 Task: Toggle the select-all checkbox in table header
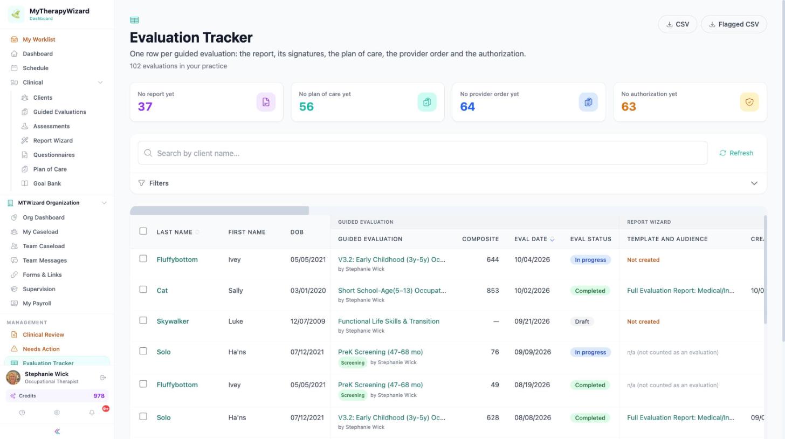click(x=143, y=231)
